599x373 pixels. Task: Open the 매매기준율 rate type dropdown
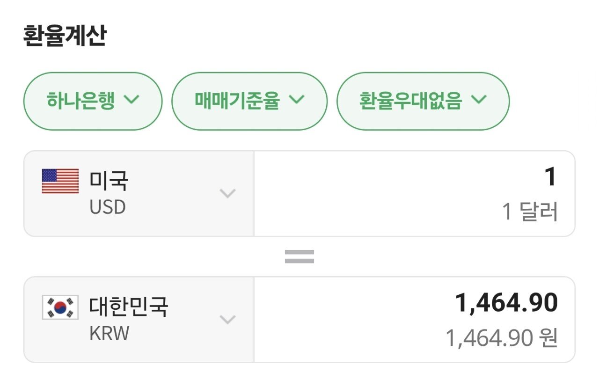[x=249, y=101]
